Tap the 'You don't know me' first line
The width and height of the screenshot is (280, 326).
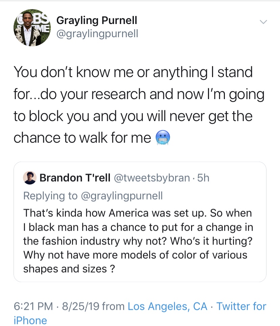click(133, 72)
